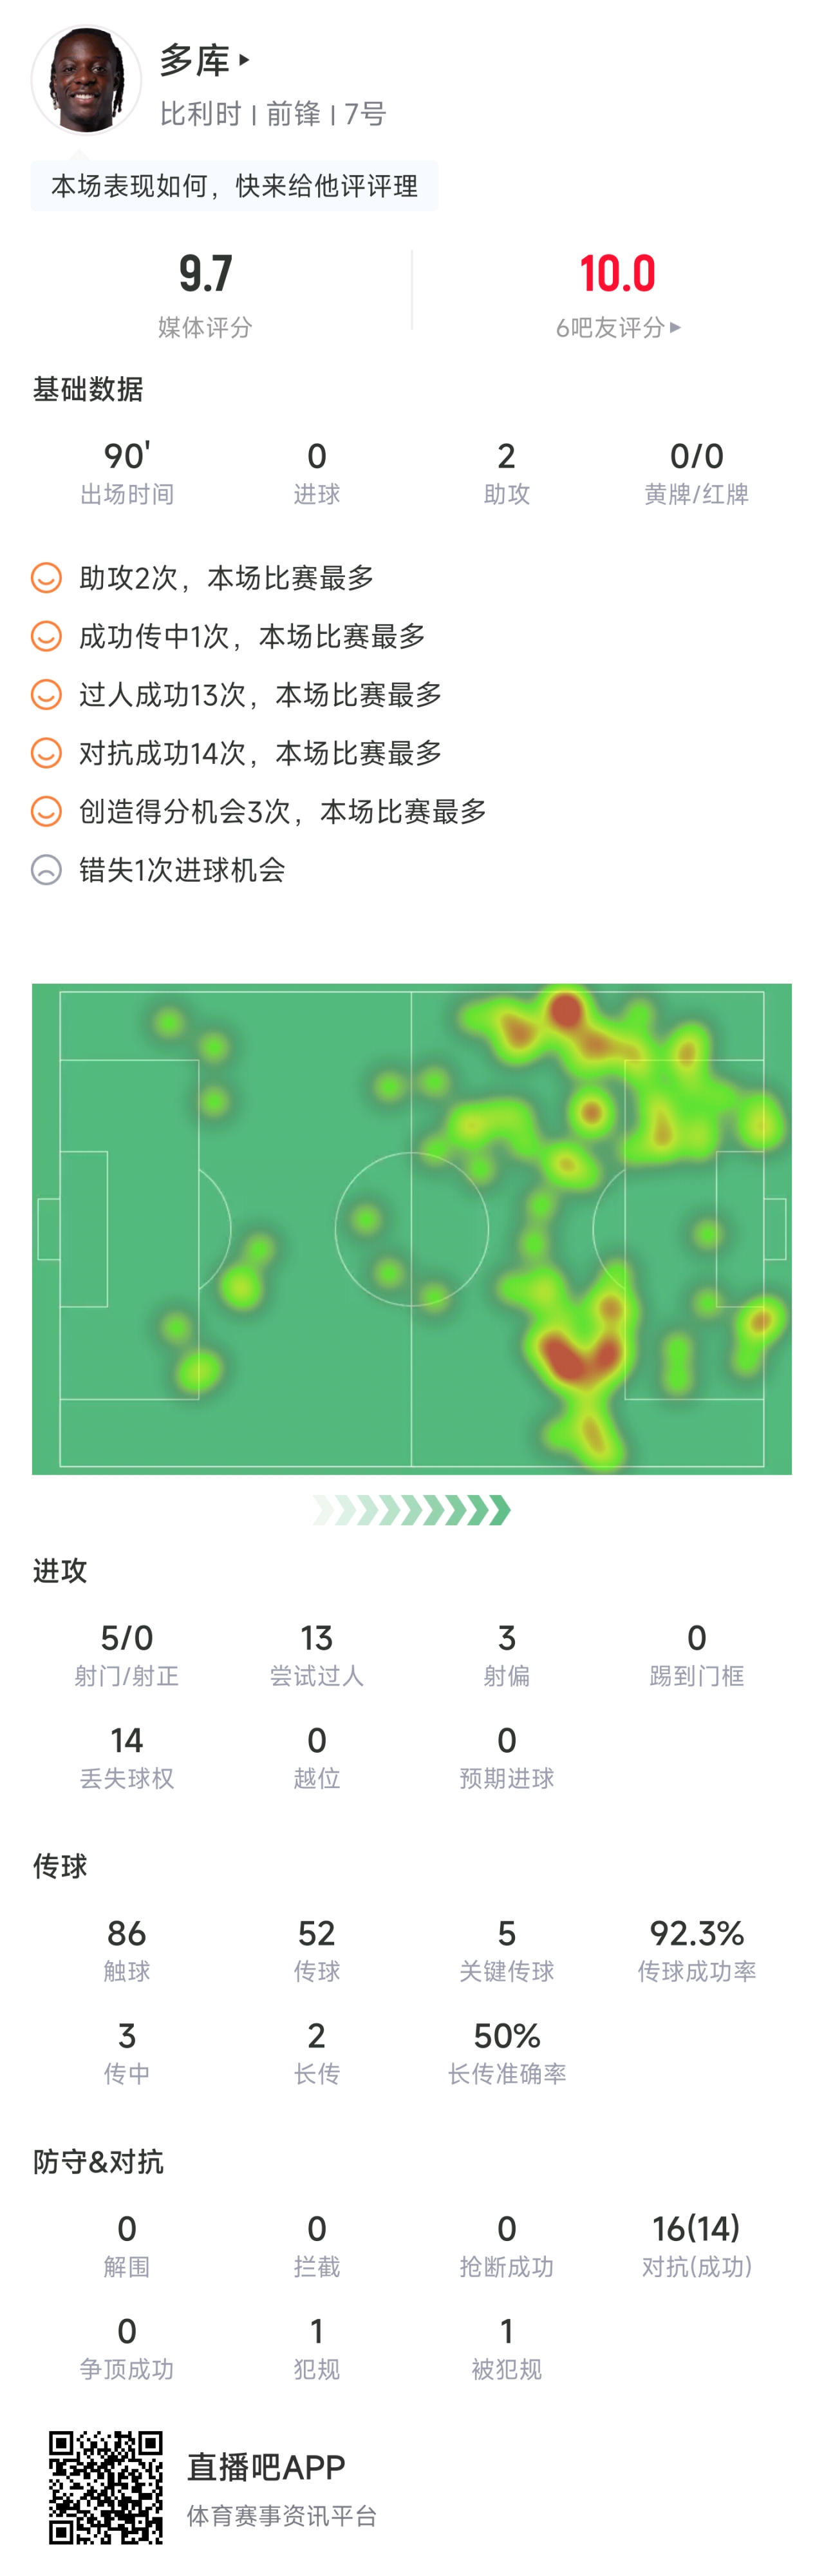Tap the smiley icon beside 助攻2次
This screenshot has width=824, height=2576.
pos(46,578)
